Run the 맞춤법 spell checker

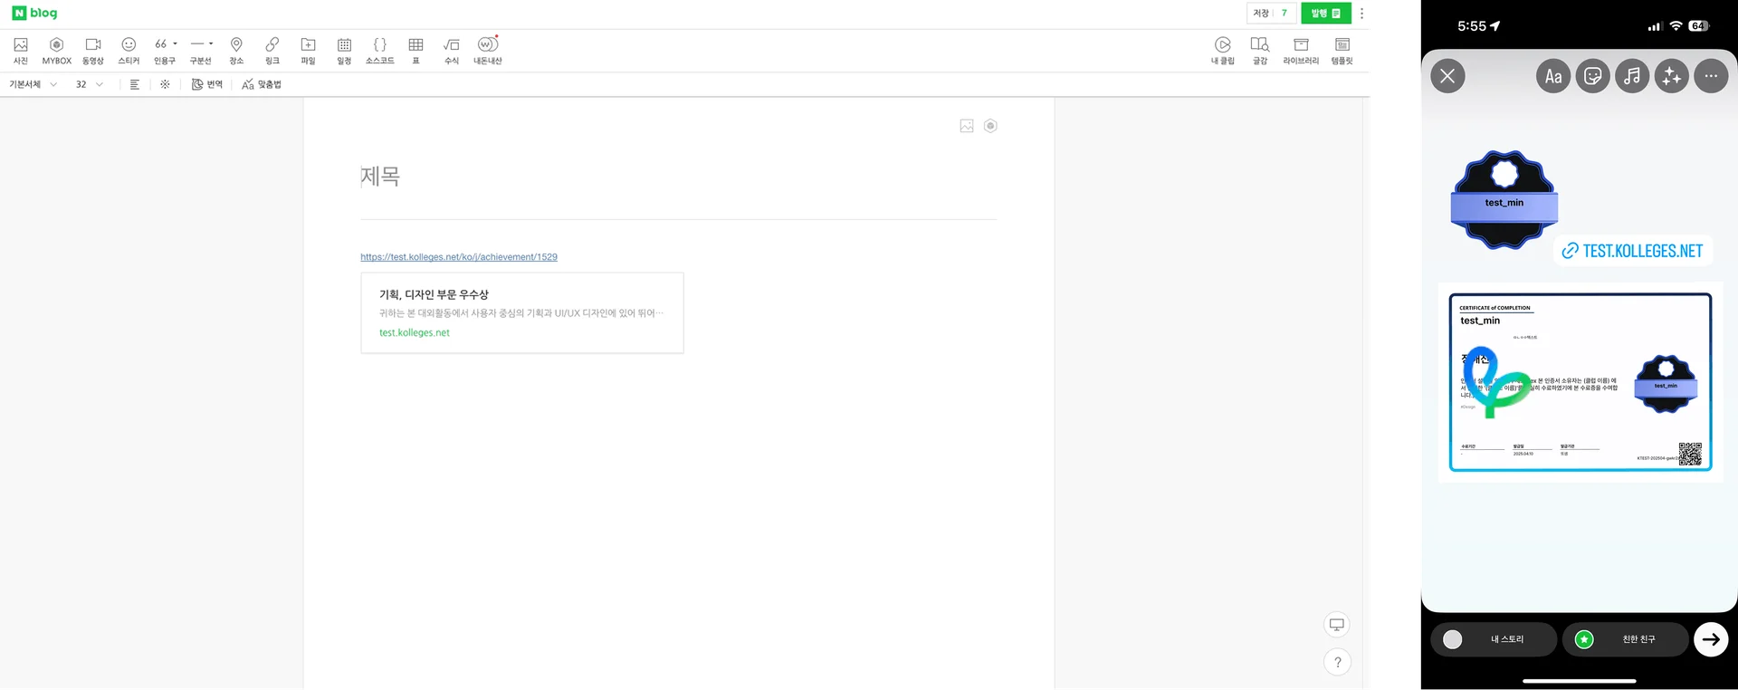[262, 84]
